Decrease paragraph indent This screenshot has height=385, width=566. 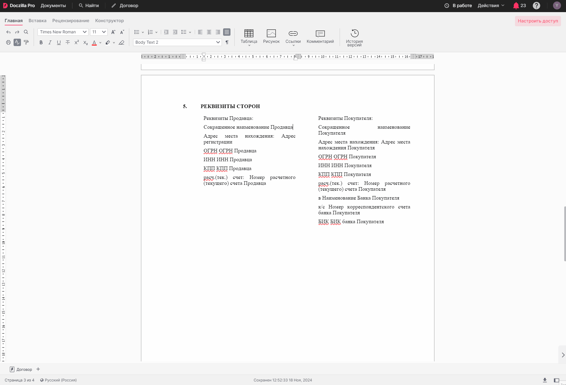pyautogui.click(x=166, y=32)
